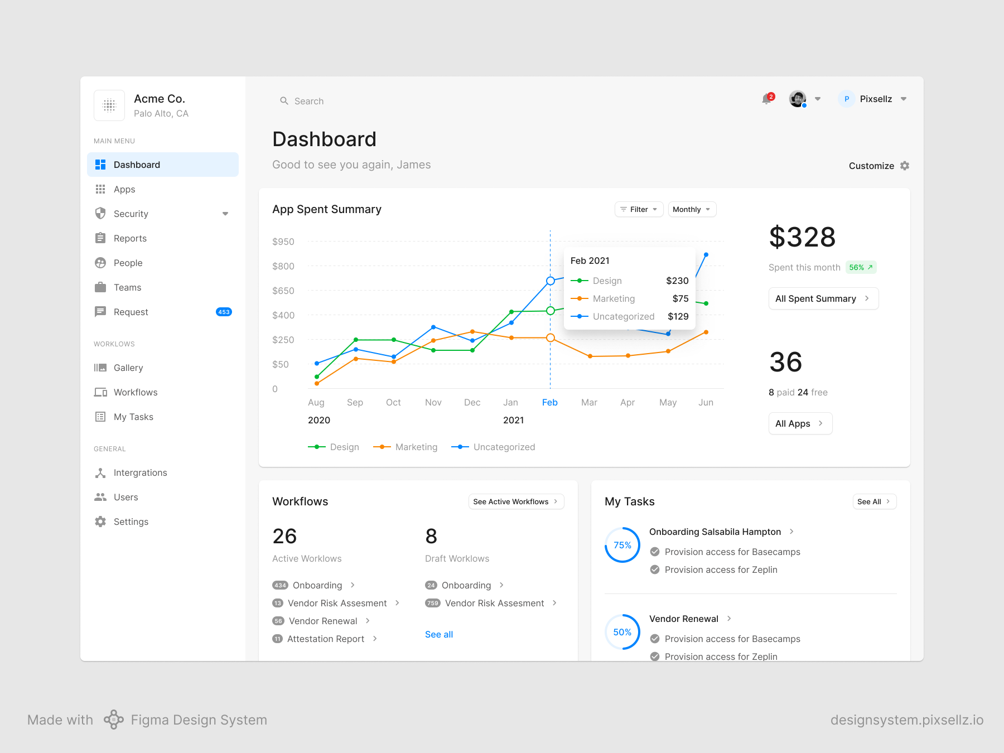Click the Customize gear icon

(x=905, y=166)
